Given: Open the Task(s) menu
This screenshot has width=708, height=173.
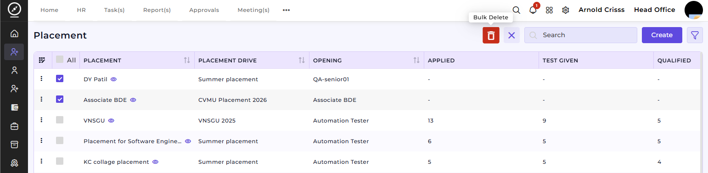Looking at the screenshot, I should (x=114, y=10).
